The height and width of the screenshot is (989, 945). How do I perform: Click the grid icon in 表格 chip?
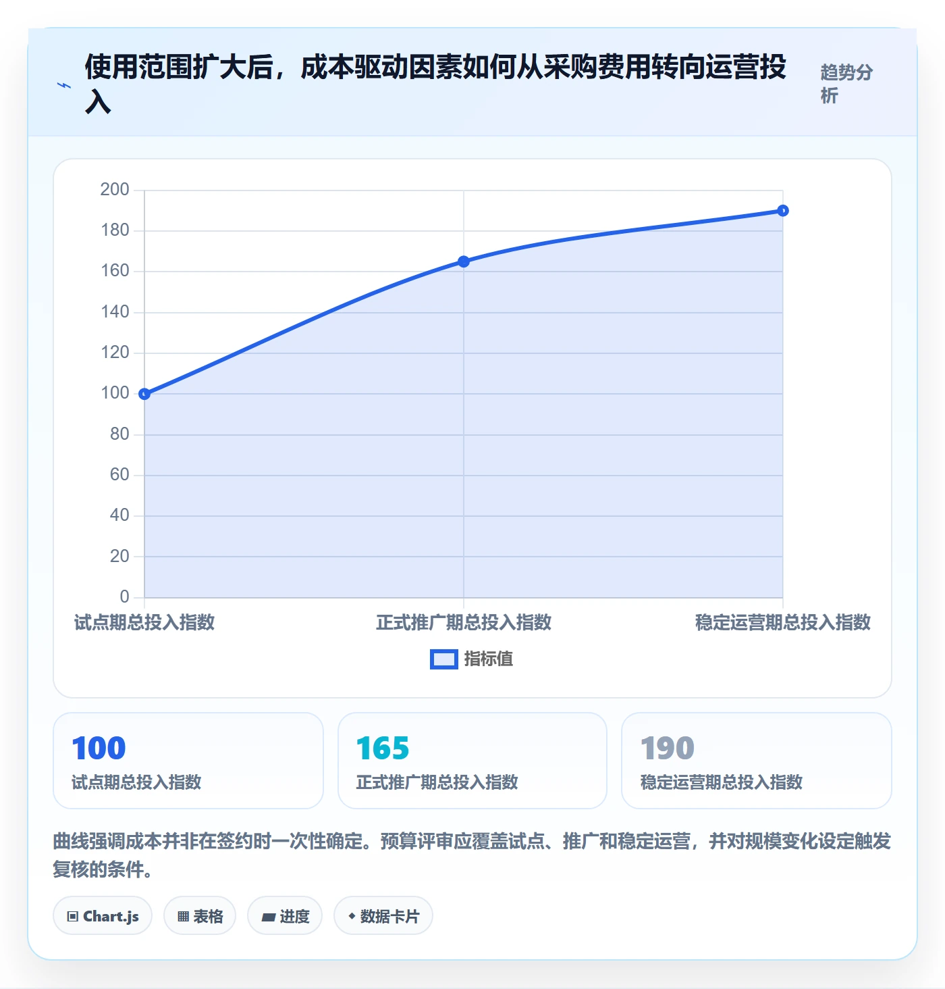click(183, 917)
